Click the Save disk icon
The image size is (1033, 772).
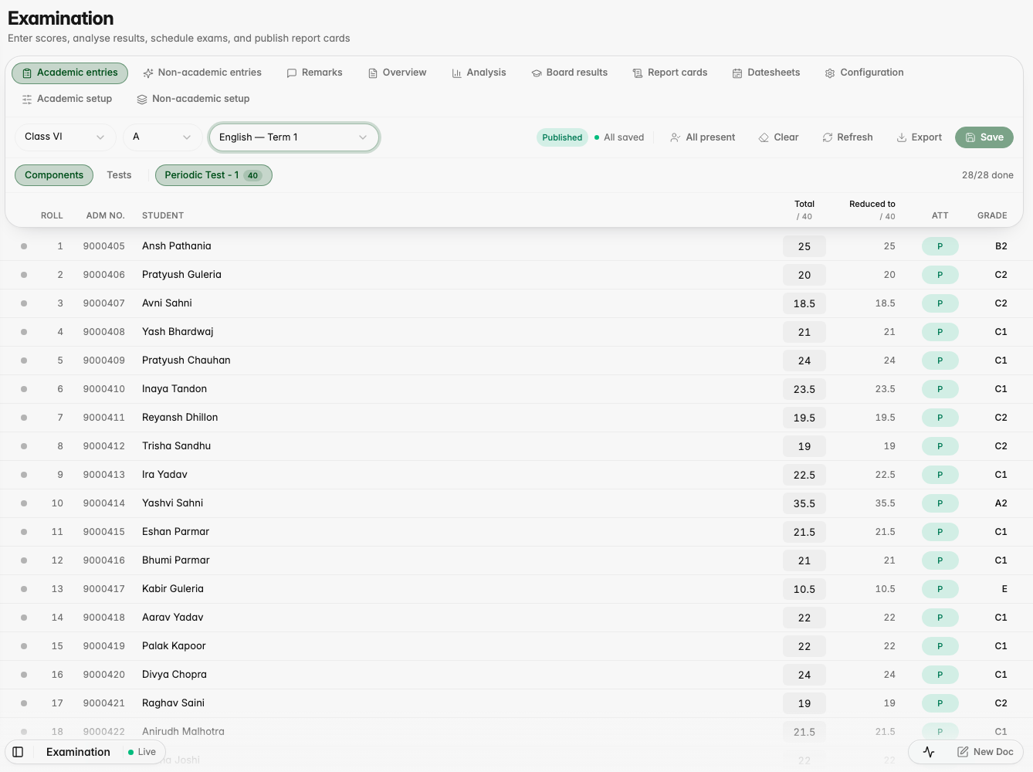coord(970,137)
